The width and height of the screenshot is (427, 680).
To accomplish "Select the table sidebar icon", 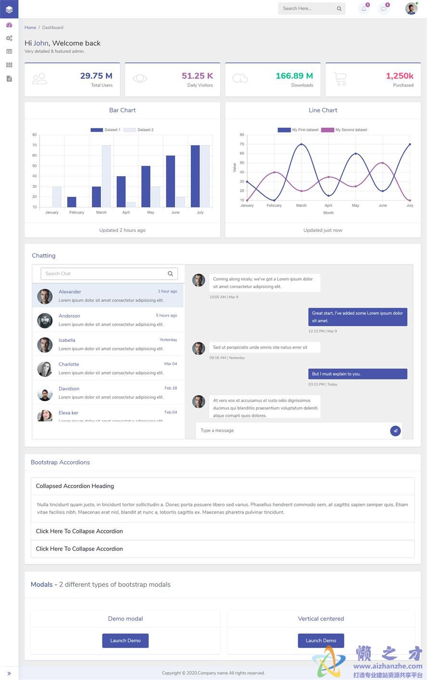I will pos(9,51).
